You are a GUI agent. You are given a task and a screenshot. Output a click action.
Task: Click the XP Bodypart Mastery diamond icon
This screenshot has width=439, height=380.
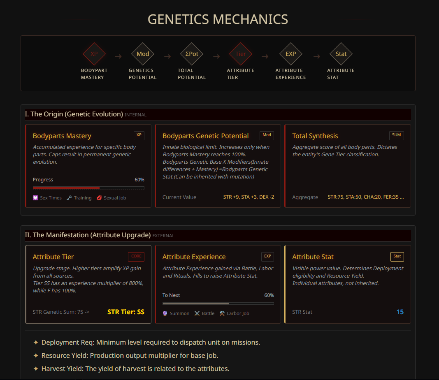click(94, 54)
